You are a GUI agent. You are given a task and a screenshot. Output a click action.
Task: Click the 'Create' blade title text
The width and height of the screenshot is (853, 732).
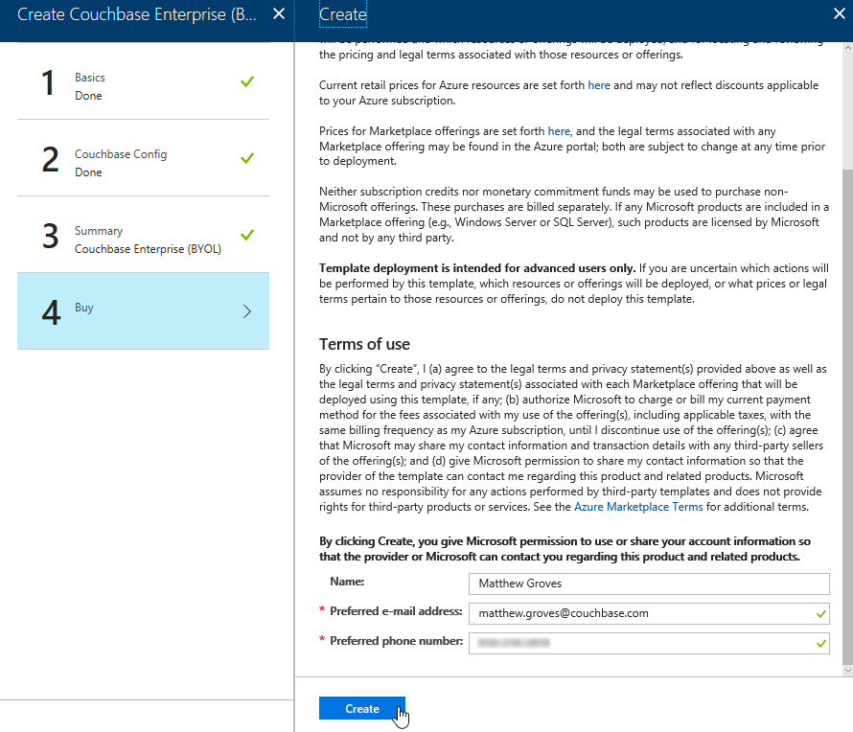click(343, 14)
